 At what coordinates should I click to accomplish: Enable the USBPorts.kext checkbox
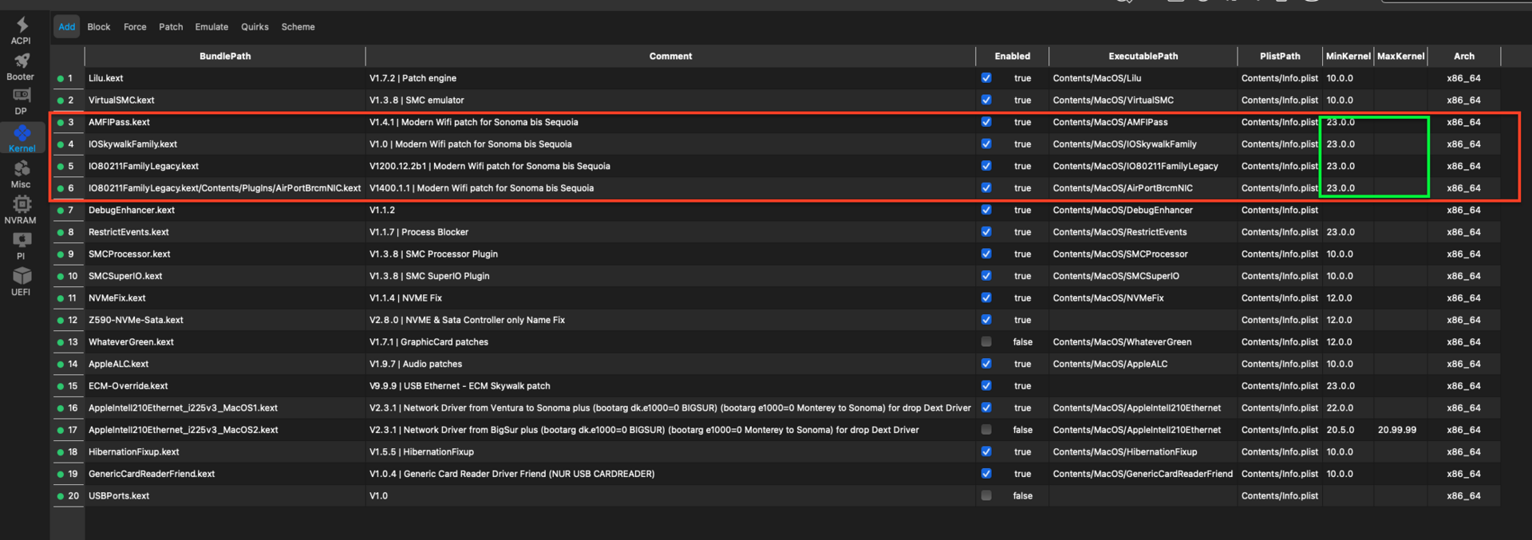click(x=986, y=496)
